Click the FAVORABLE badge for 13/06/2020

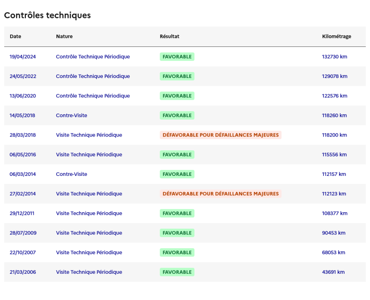pyautogui.click(x=177, y=96)
